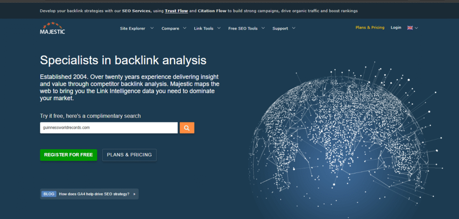Click the UK flag language icon
This screenshot has width=459, height=219.
pyautogui.click(x=410, y=28)
